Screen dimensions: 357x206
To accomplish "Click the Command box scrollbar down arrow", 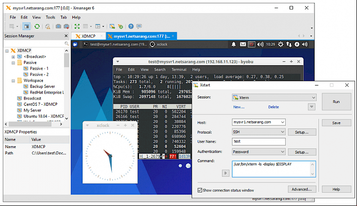I will point(313,174).
